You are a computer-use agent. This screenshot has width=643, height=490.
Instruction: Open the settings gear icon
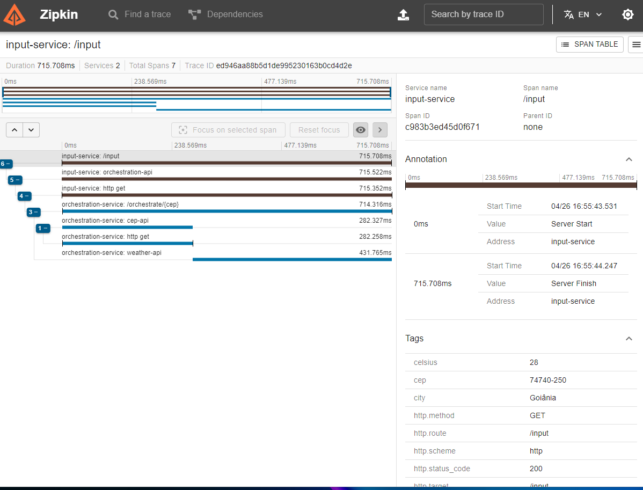point(627,15)
